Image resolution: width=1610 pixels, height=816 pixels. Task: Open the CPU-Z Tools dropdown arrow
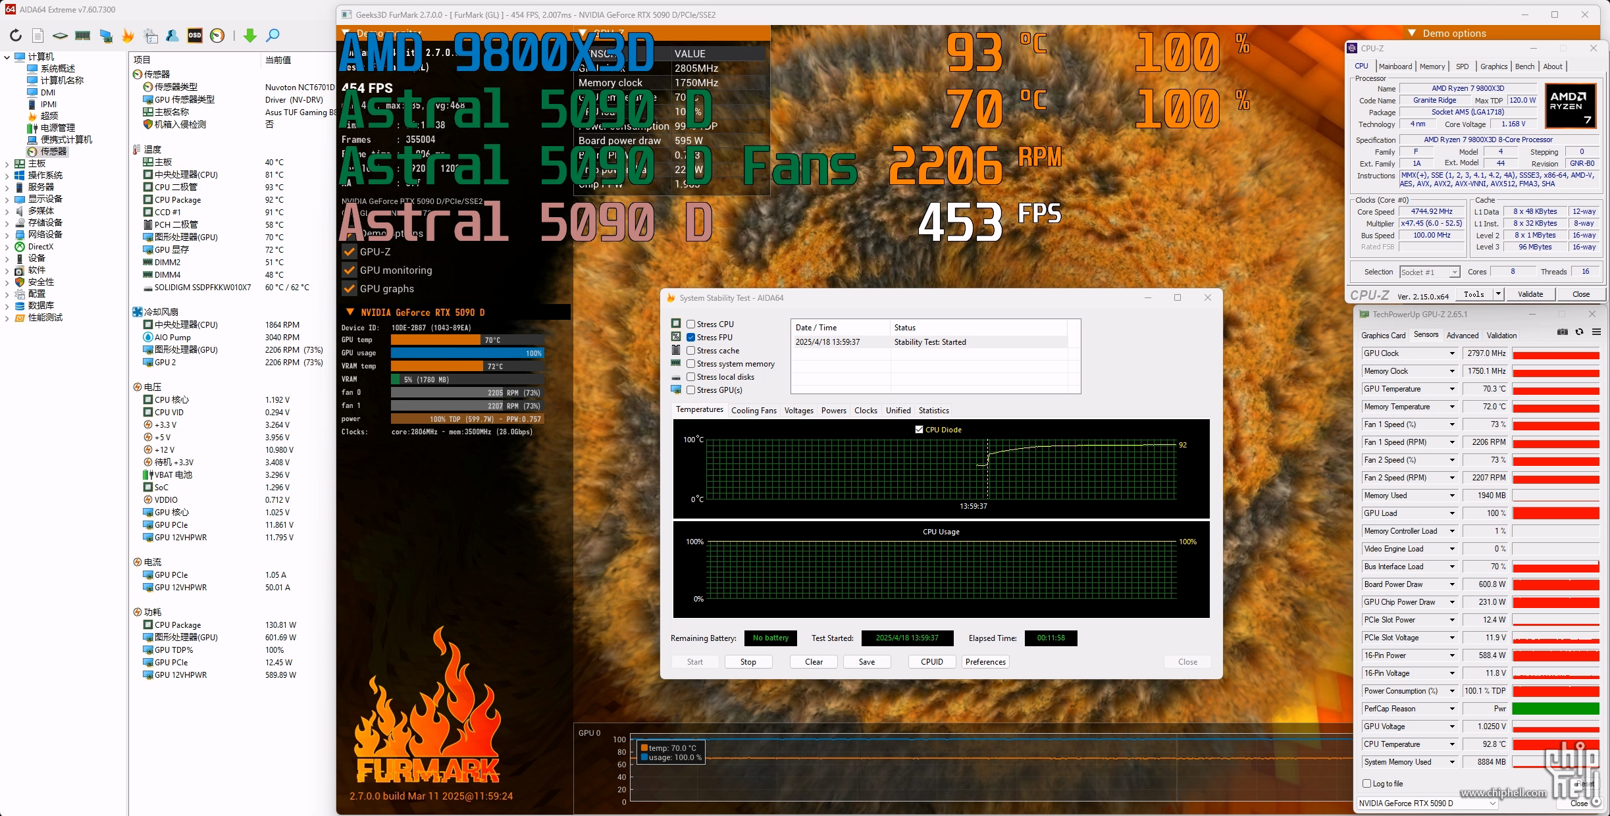click(x=1498, y=293)
